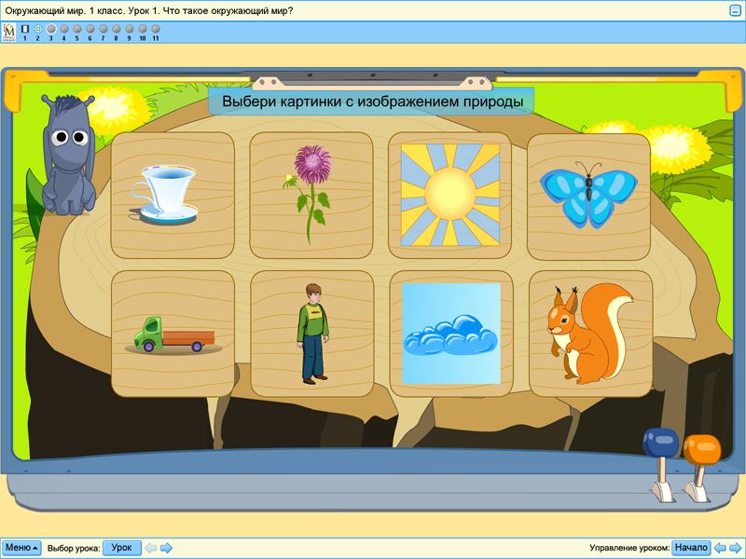Click the task heading 'Выбери картинки с изображением природы'
Viewport: 746px width, 559px height.
tap(372, 102)
